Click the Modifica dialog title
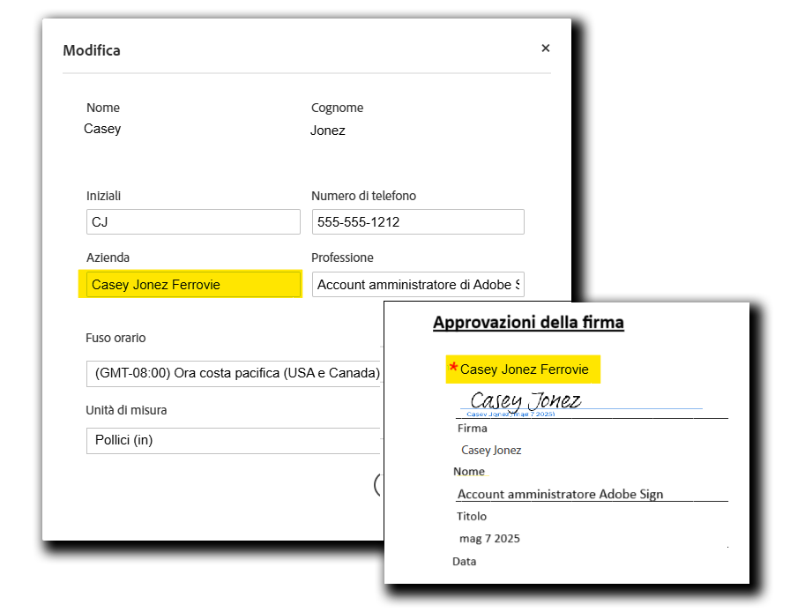Image resolution: width=790 pixels, height=612 pixels. 91,50
